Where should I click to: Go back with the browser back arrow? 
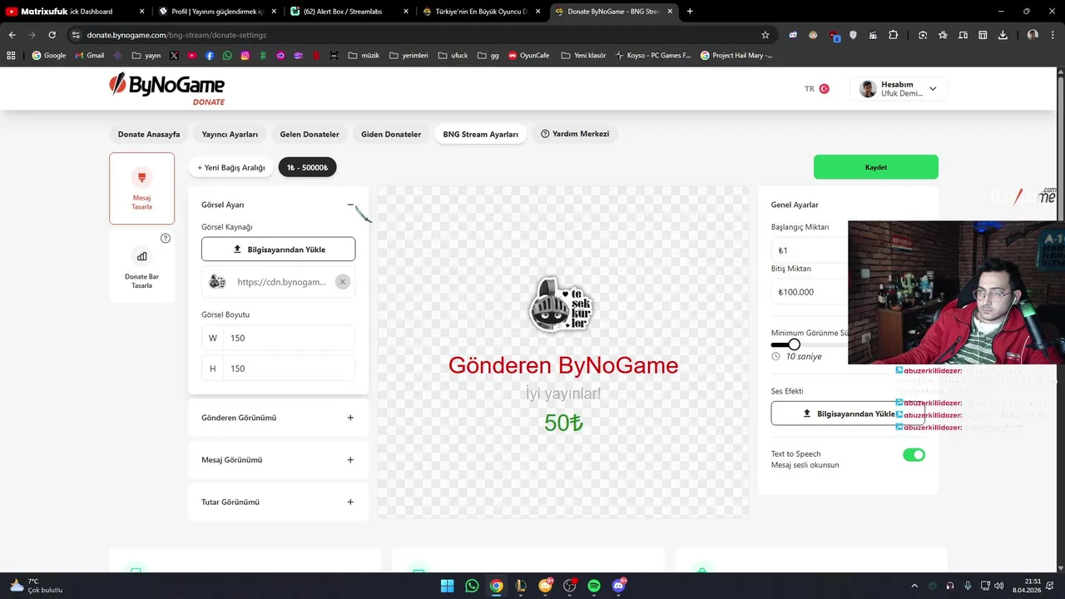12,35
